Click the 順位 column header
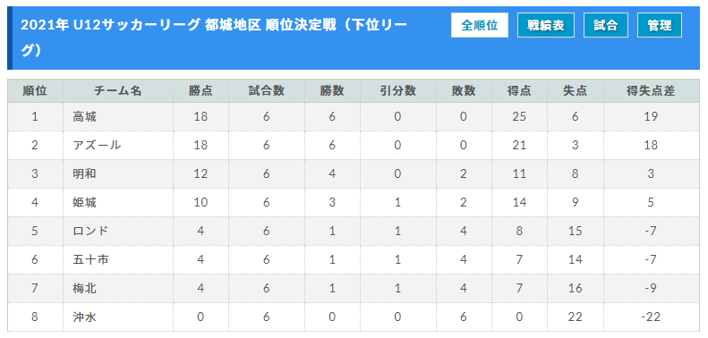 coord(35,91)
